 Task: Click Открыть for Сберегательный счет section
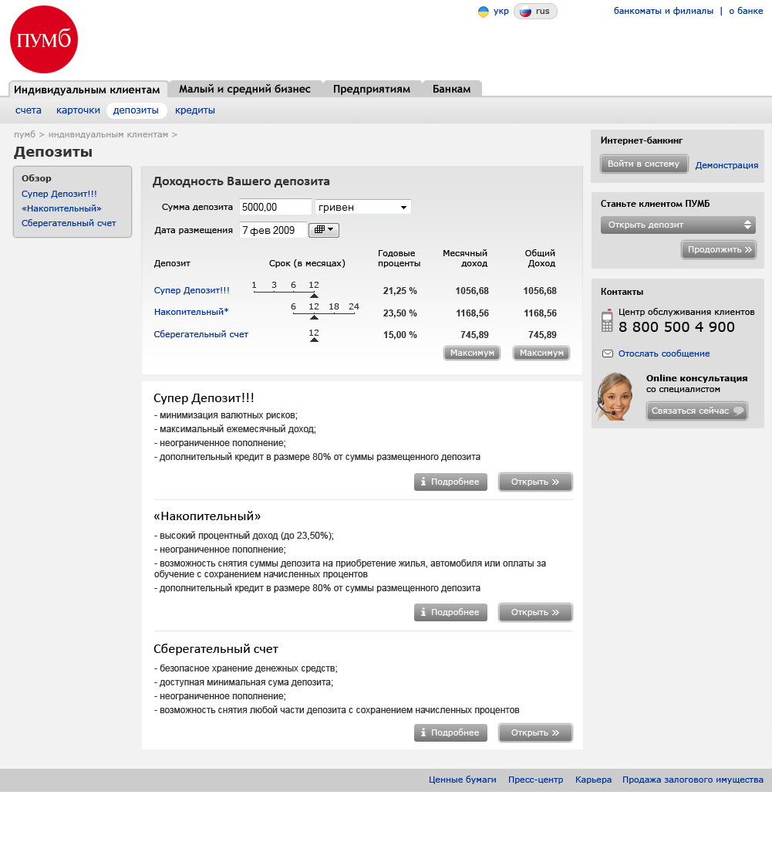[x=535, y=732]
